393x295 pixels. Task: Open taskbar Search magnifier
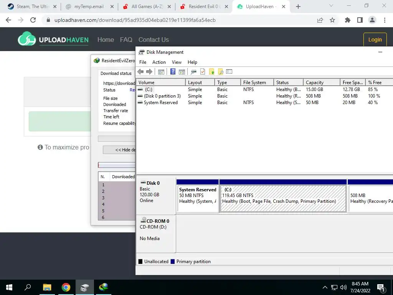tap(28, 287)
